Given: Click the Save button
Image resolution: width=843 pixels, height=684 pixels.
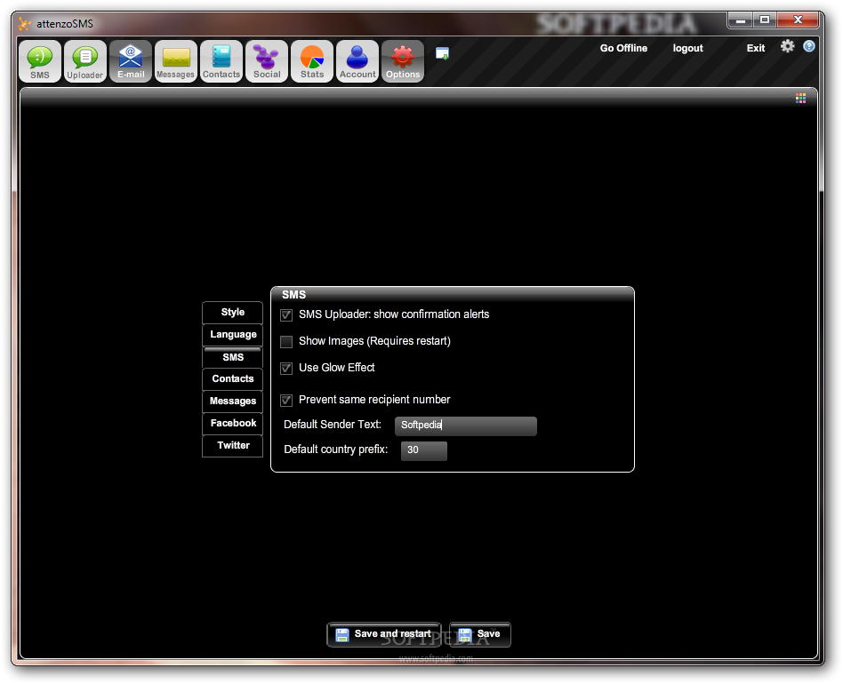Looking at the screenshot, I should click(479, 634).
